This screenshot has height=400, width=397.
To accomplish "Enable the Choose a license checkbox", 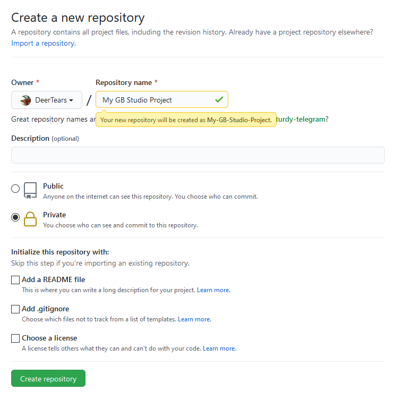I will [x=15, y=338].
